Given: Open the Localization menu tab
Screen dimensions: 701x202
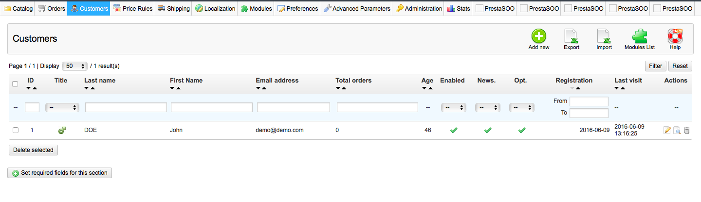Looking at the screenshot, I should 215,8.
